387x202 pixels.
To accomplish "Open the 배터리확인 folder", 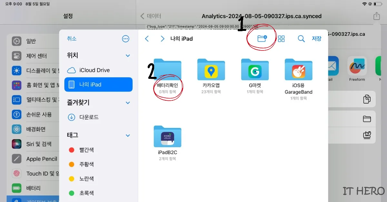I will pyautogui.click(x=168, y=76).
